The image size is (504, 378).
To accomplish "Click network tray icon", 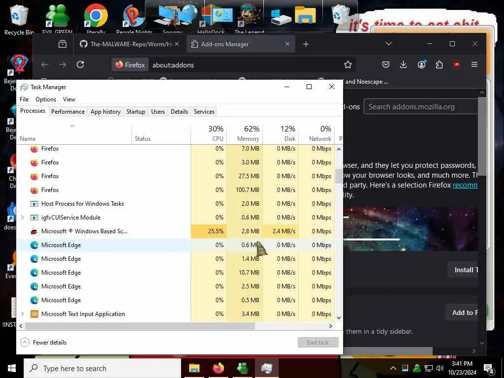I will tap(429, 368).
